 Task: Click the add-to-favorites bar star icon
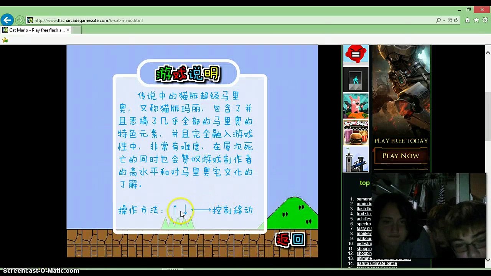(x=5, y=40)
